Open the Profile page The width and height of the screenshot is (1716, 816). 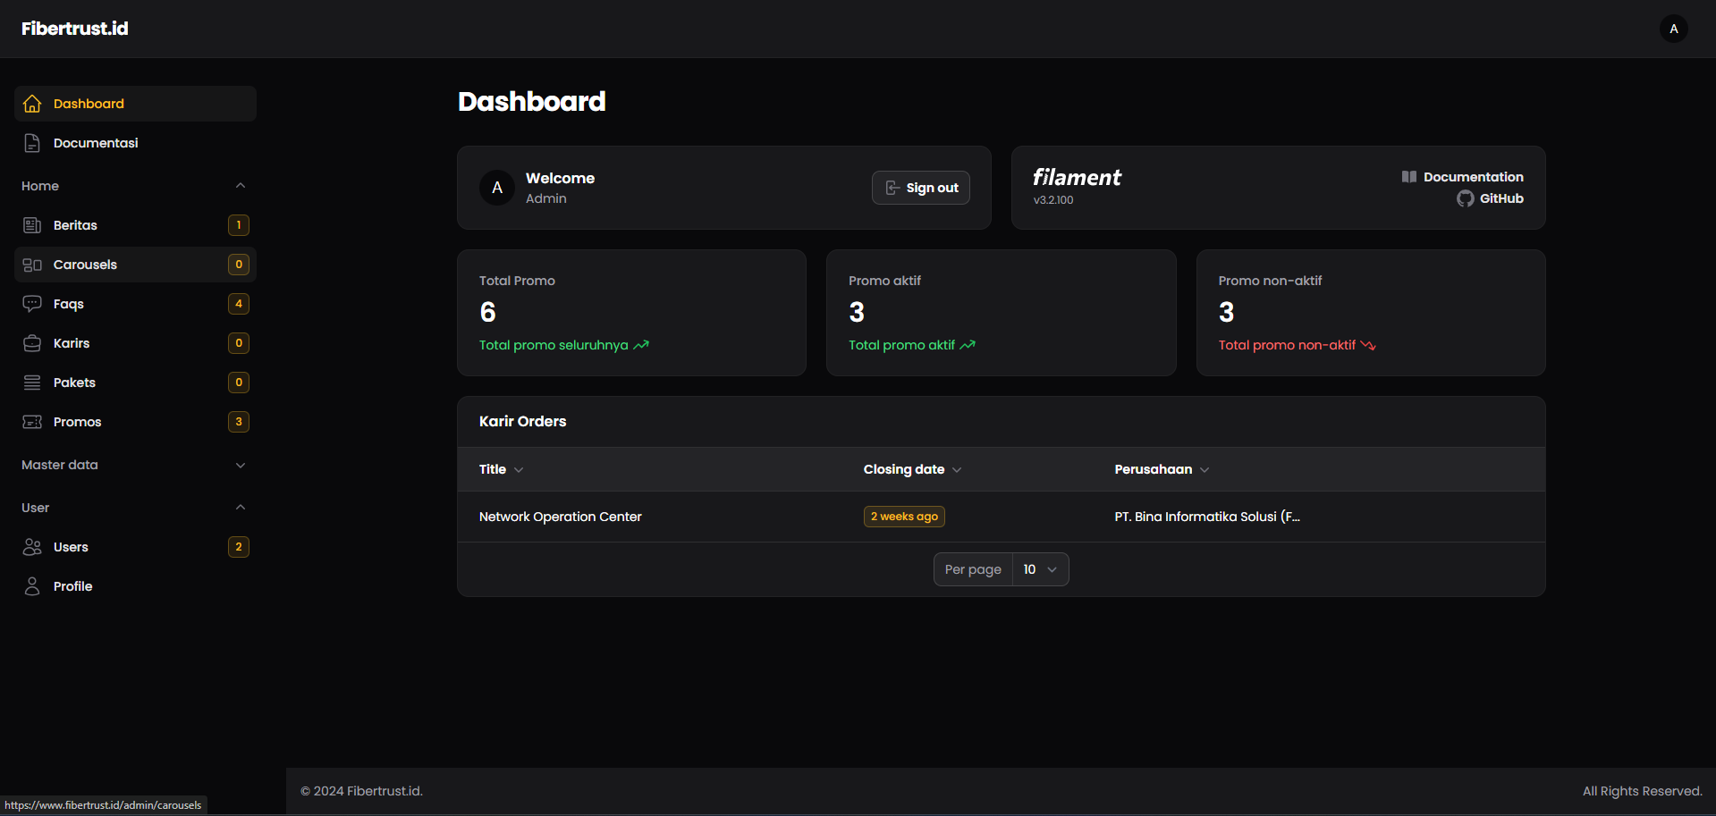(135, 586)
